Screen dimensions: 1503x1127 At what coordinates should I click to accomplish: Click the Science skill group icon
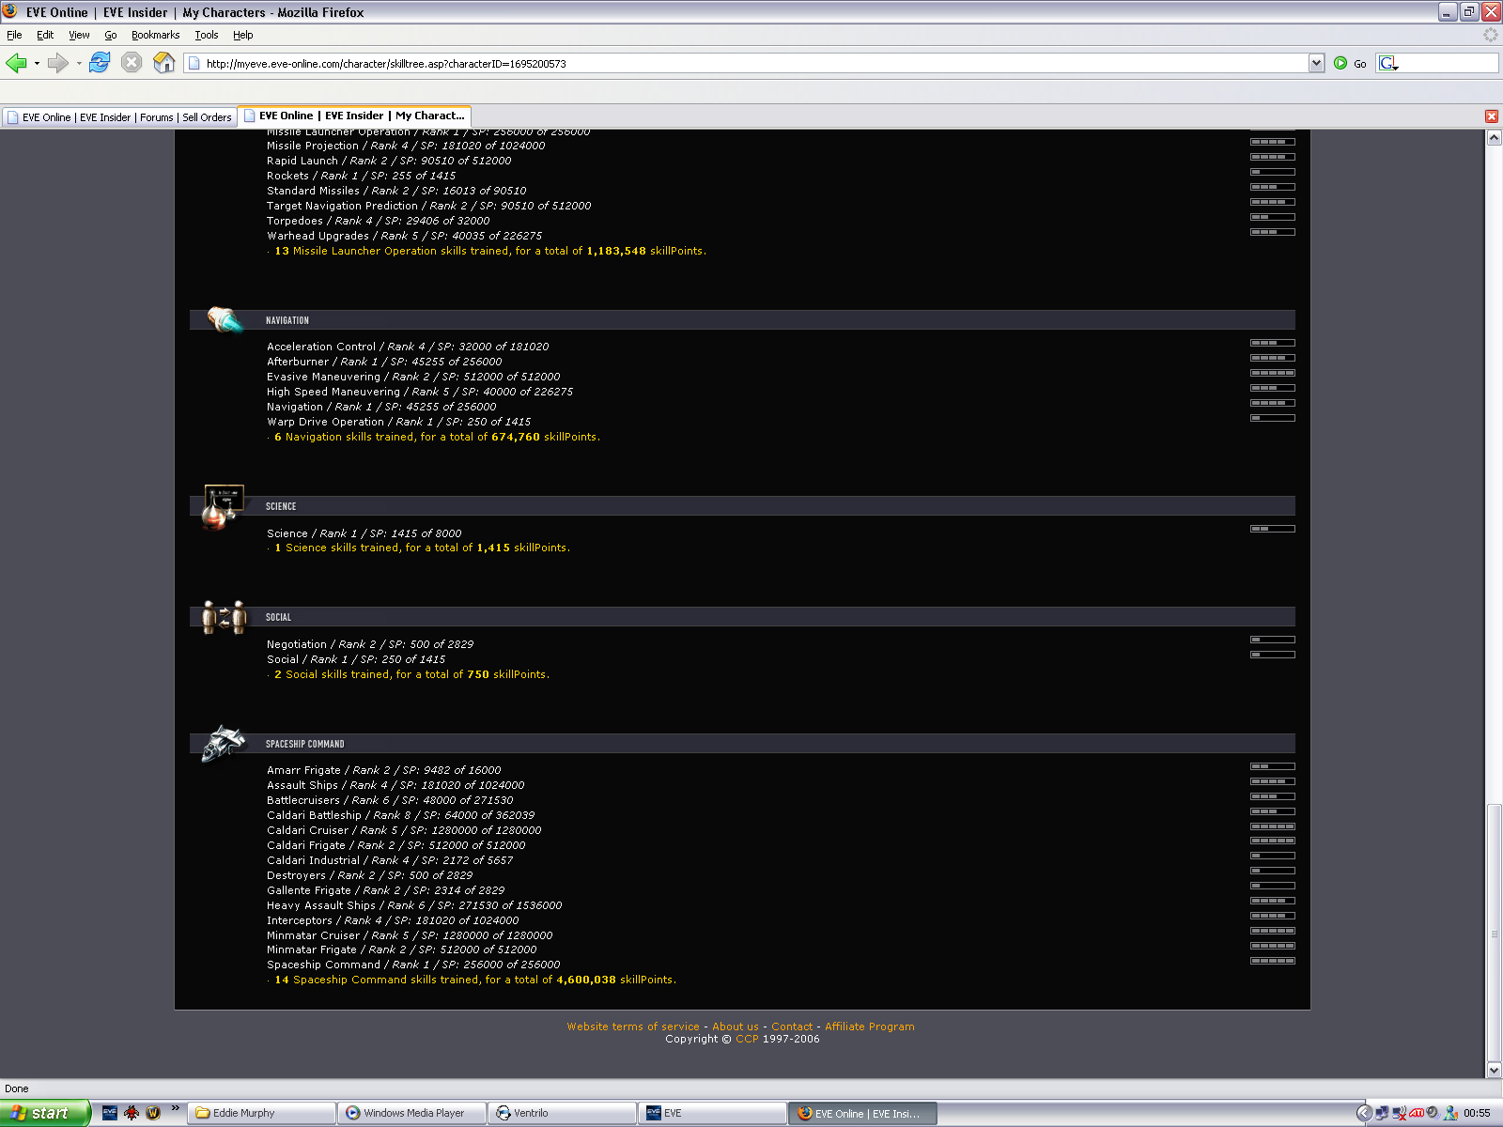tap(223, 507)
